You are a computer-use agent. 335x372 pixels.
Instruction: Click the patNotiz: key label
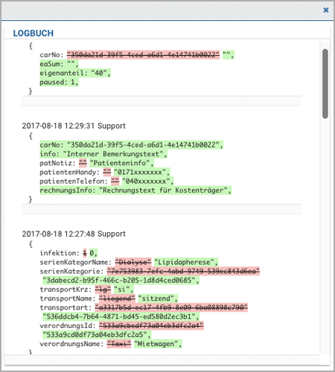(57, 163)
